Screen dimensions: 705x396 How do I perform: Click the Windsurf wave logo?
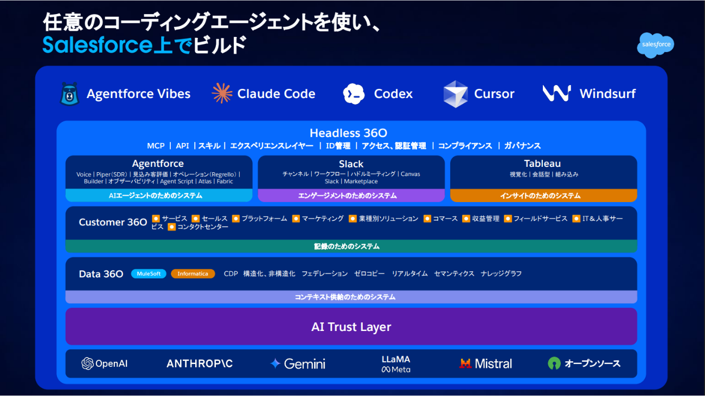(557, 93)
